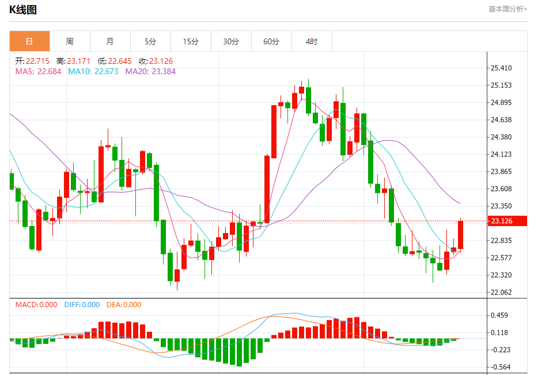Image resolution: width=534 pixels, height=375 pixels.
Task: Click the 23.608 price axis label
Action: click(x=501, y=189)
